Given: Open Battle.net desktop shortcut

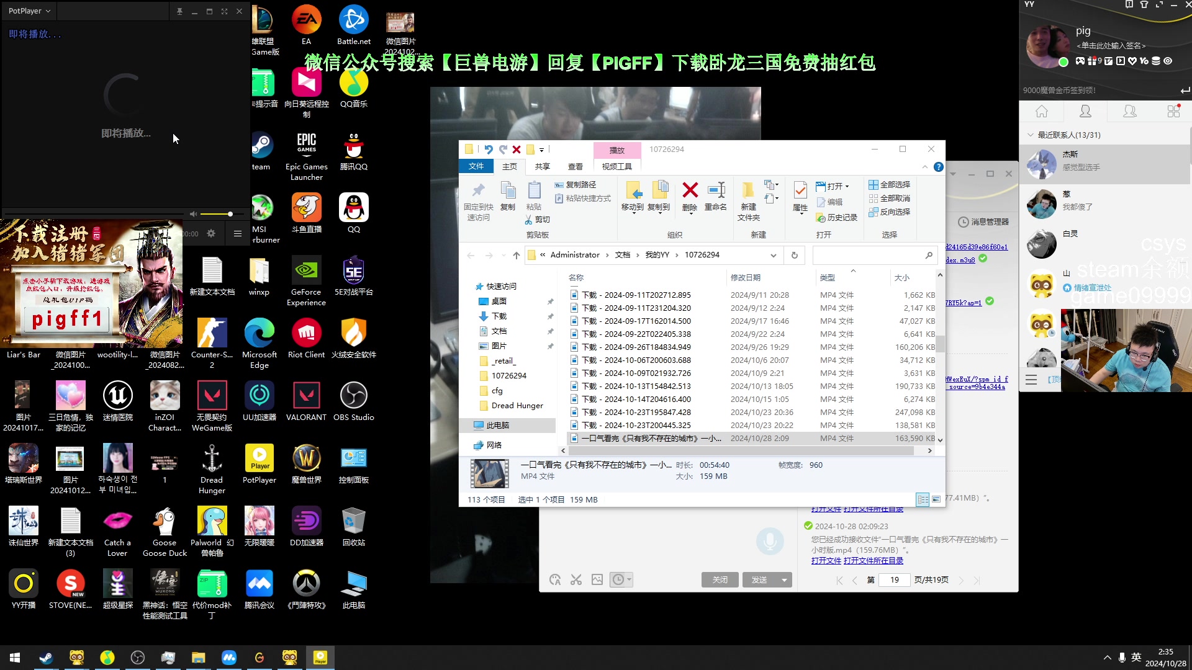Looking at the screenshot, I should [354, 25].
